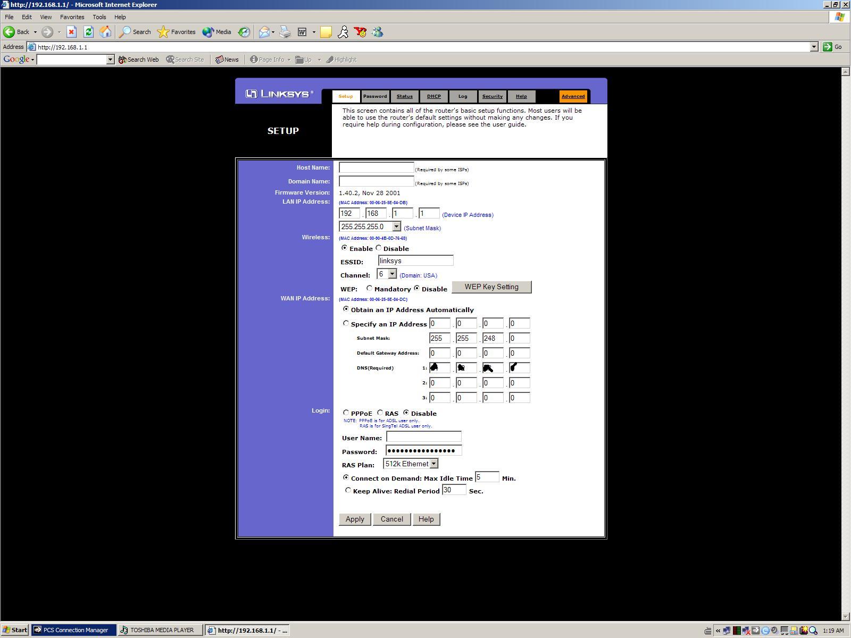Click the History toolbar icon

[x=244, y=32]
